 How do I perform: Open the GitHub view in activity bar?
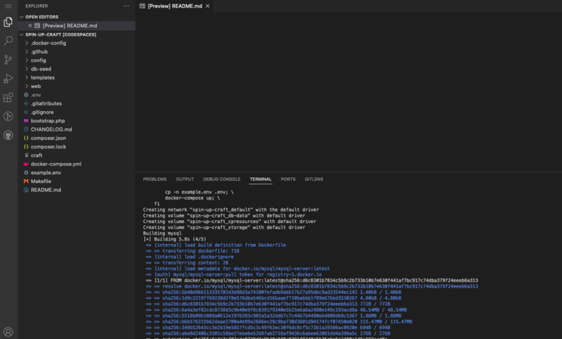click(8, 134)
